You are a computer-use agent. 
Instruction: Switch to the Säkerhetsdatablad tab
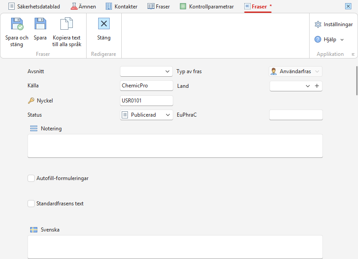[34, 6]
